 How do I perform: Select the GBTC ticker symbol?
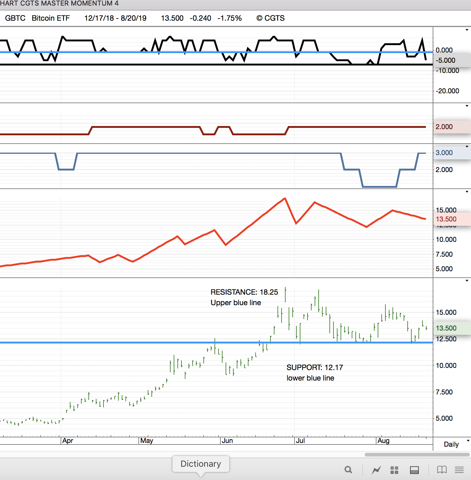click(x=15, y=18)
